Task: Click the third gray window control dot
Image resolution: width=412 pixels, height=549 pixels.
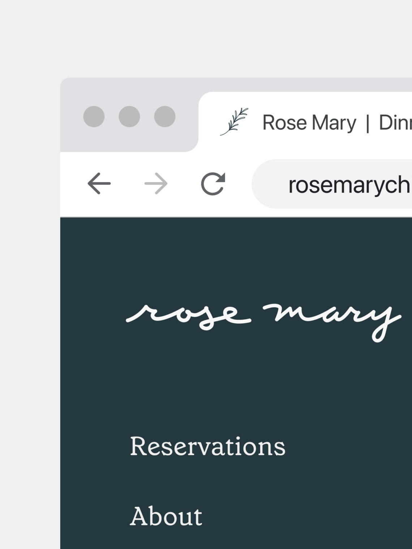Action: point(165,116)
